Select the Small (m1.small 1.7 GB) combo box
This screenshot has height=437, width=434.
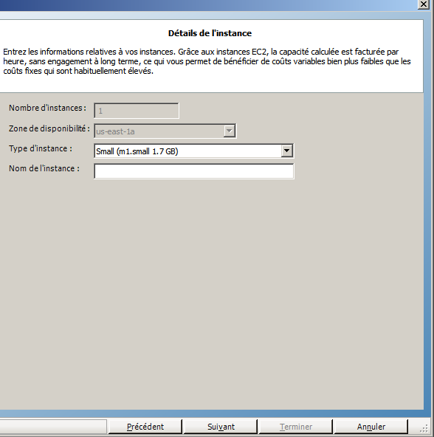(193, 151)
